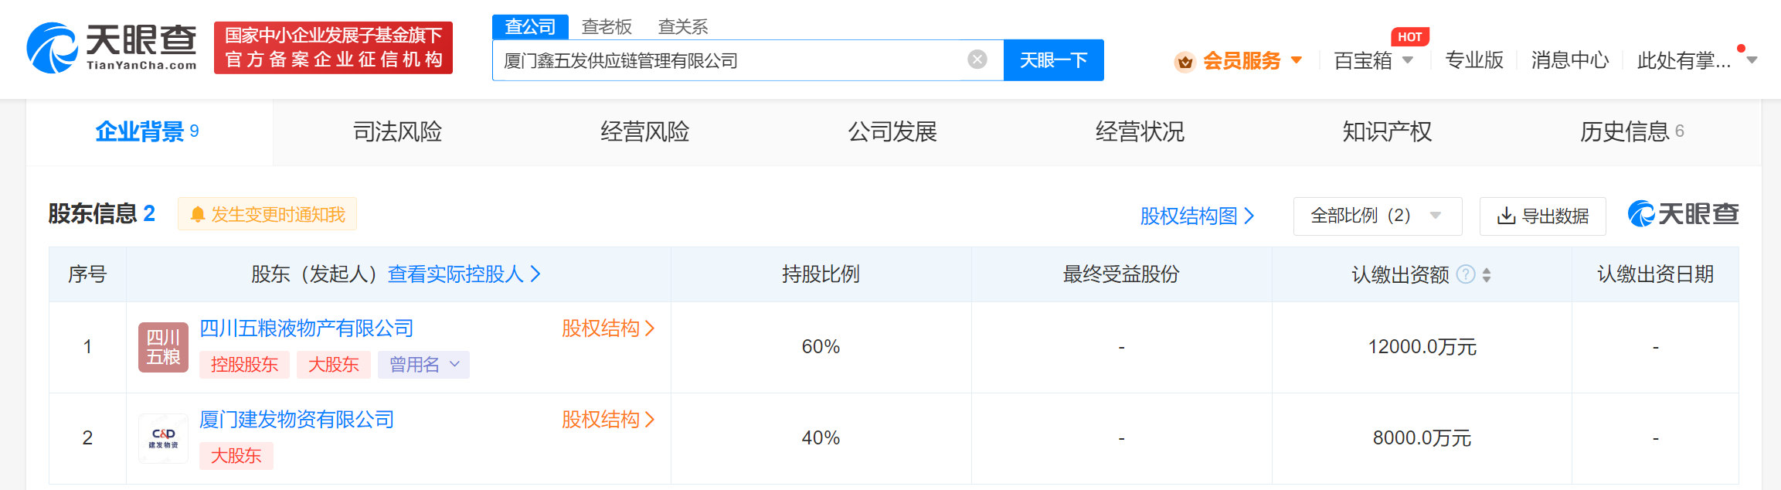Open the TianYanCha logo homepage
Viewport: 1781px width, 490px height.
(x=112, y=48)
